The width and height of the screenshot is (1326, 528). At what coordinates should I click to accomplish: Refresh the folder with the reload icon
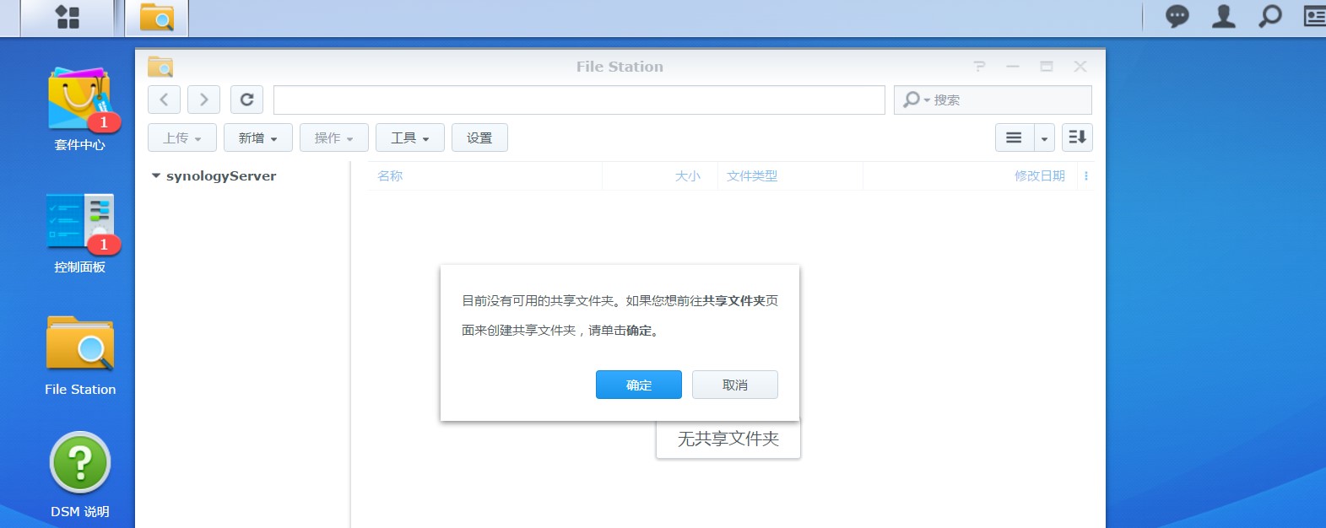[x=246, y=100]
